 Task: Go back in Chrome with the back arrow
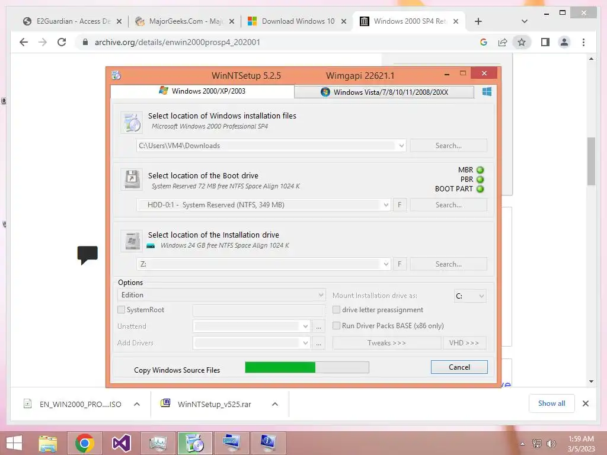[24, 42]
